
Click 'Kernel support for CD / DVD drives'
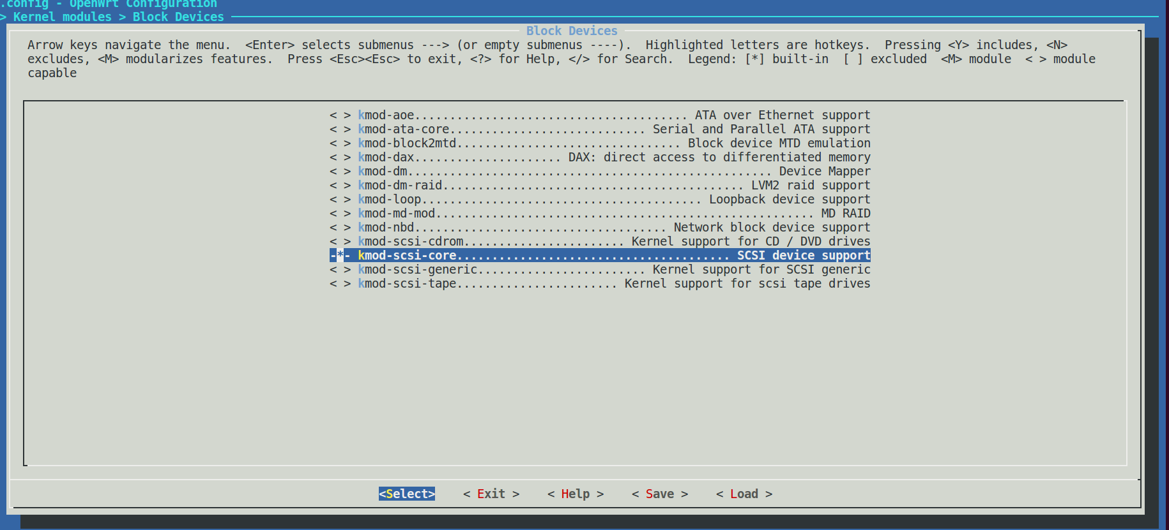click(x=751, y=242)
